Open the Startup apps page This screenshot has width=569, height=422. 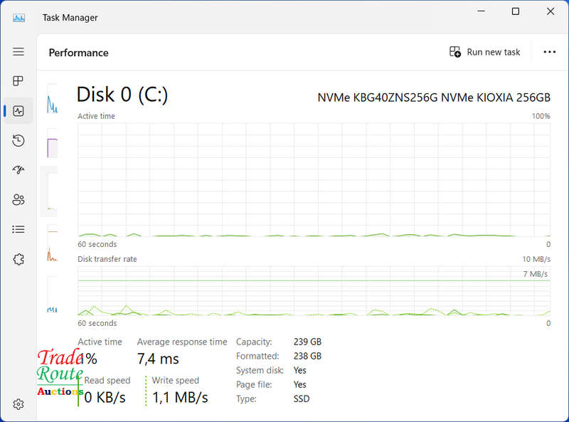18,169
